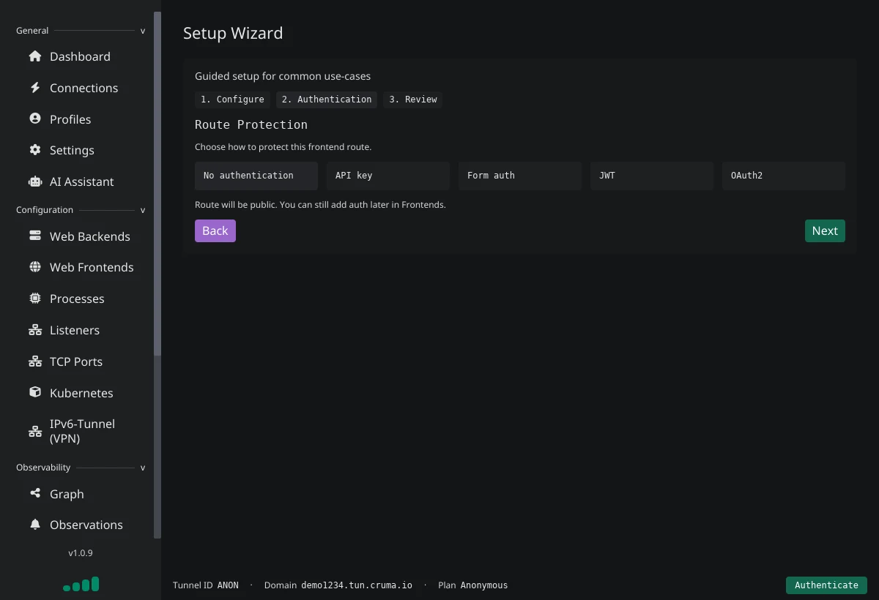Click the Setup Wizard heading
879x600 pixels.
[x=233, y=34]
